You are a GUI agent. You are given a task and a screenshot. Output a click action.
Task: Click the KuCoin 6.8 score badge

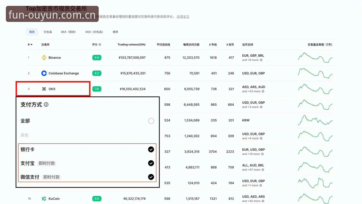point(97,199)
